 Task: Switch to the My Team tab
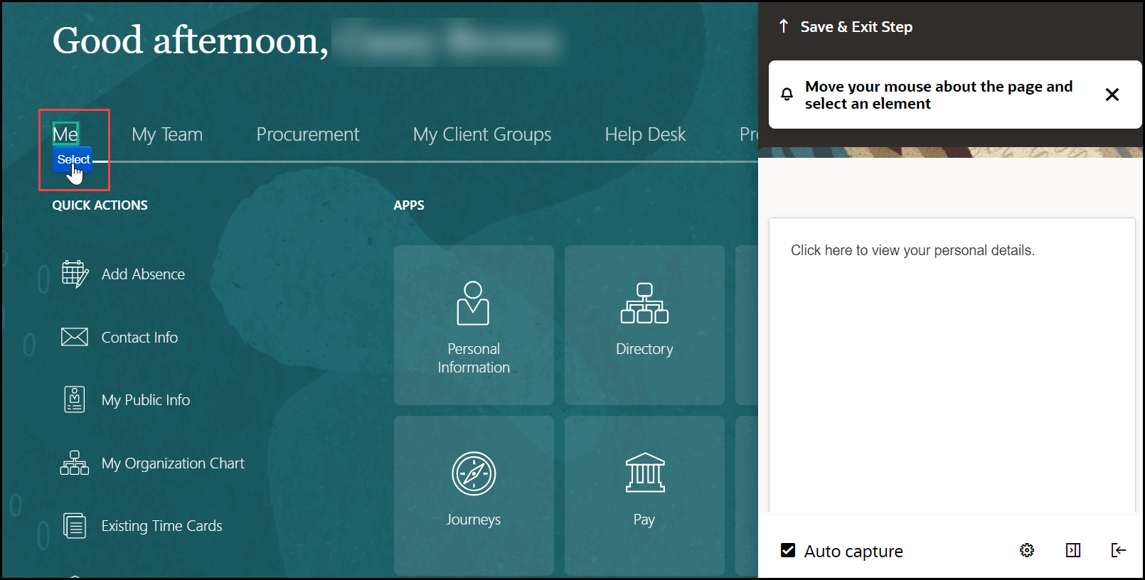(167, 134)
